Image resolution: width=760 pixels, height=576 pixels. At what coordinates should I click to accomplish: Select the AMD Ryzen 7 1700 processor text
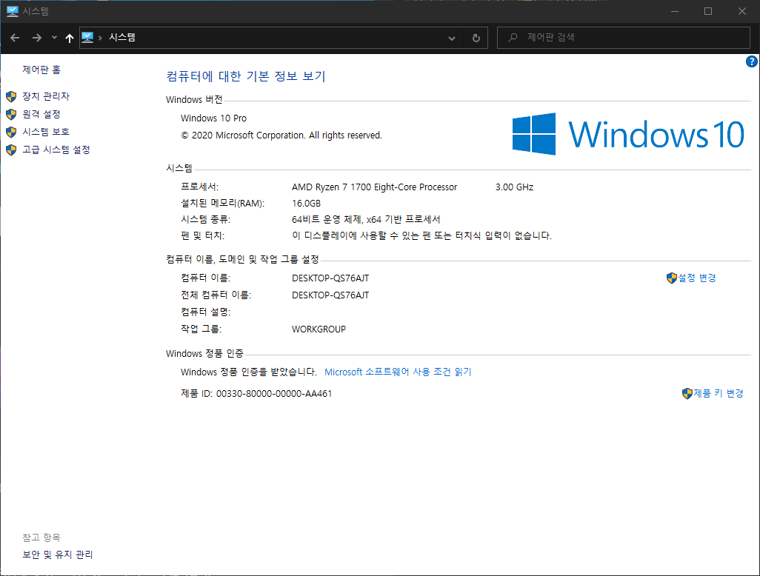pyautogui.click(x=374, y=187)
